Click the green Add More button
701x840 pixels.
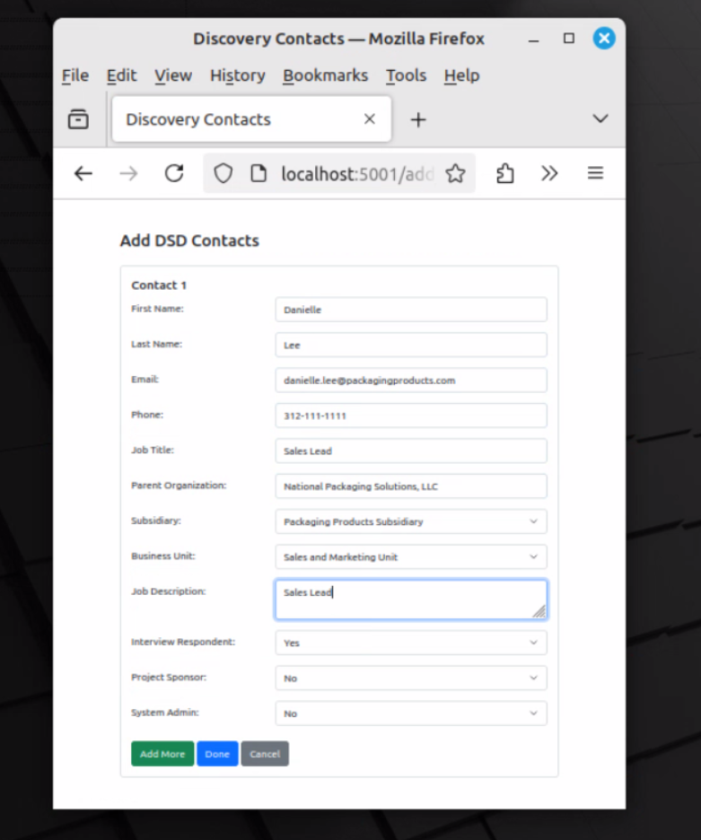[162, 754]
